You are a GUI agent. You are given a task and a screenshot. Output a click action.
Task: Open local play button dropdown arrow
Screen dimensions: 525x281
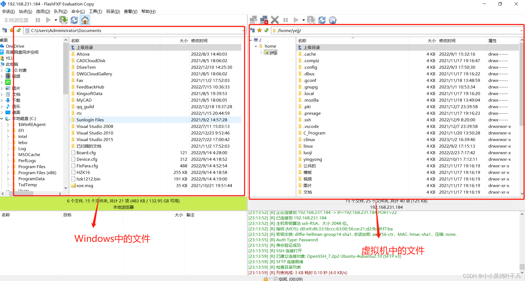(56, 20)
